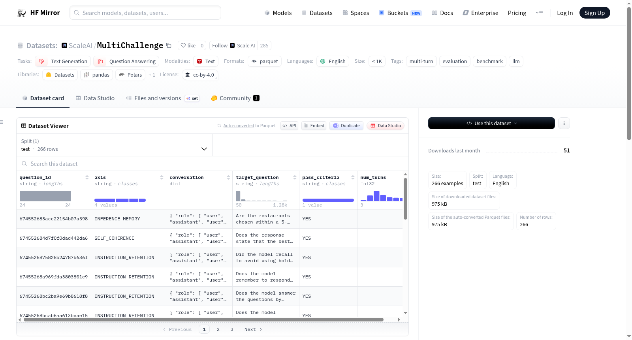632x340 pixels.
Task: Select the pandas library tag
Action: [x=97, y=75]
